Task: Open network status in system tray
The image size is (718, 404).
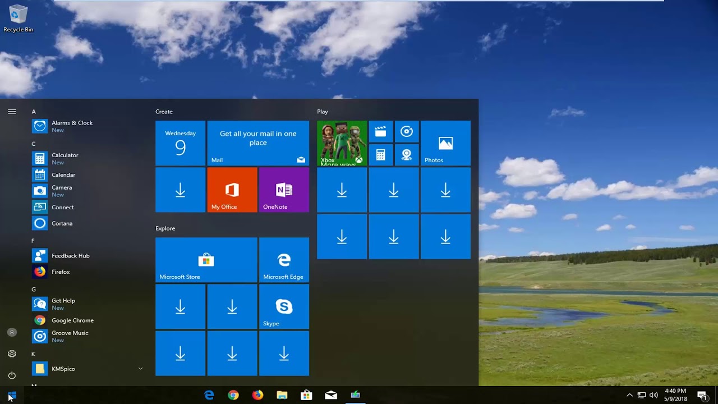Action: click(642, 395)
